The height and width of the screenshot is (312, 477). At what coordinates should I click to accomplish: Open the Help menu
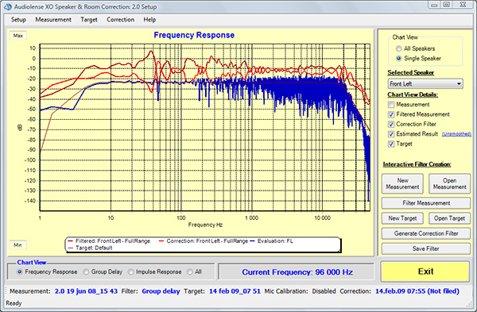point(149,20)
